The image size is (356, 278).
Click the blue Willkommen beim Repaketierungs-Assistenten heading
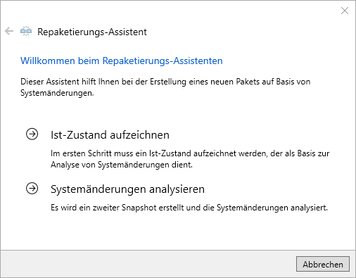pos(122,61)
